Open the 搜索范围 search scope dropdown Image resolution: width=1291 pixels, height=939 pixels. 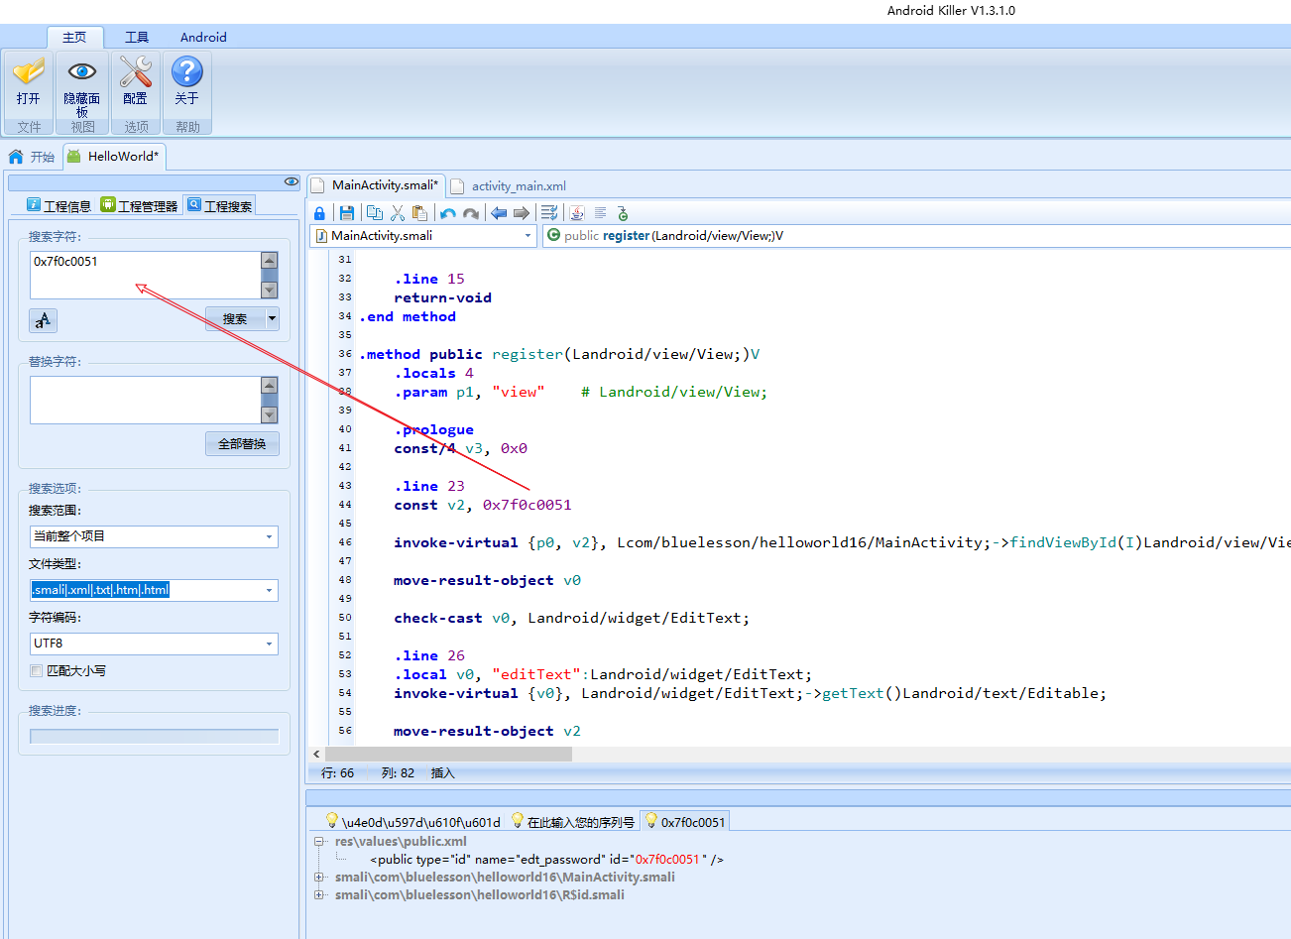tap(269, 536)
